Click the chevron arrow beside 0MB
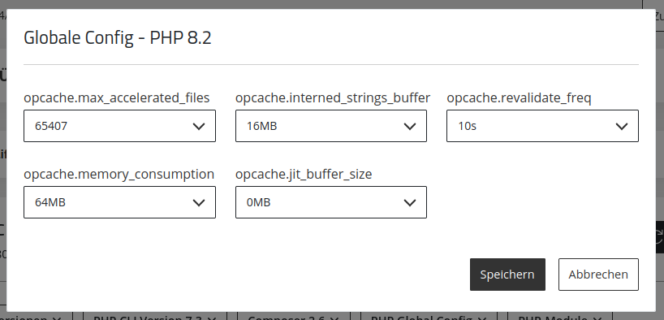Image resolution: width=664 pixels, height=320 pixels. tap(409, 202)
